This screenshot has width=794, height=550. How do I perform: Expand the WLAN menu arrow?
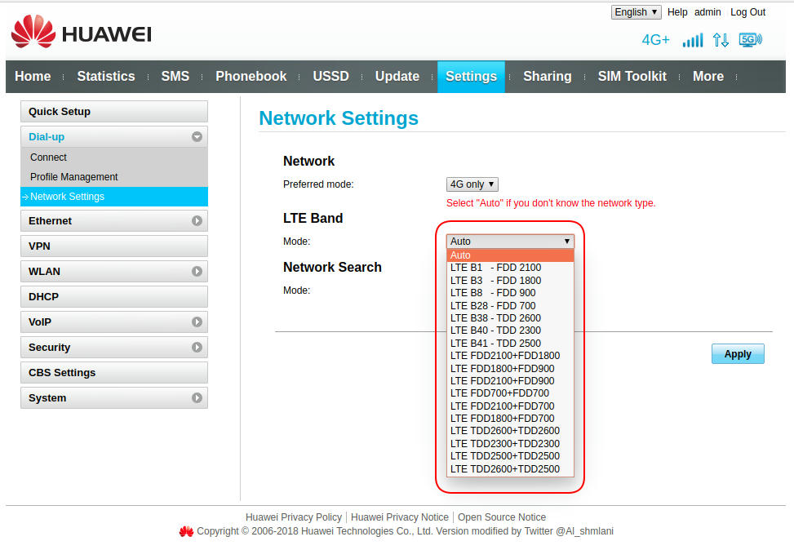[197, 272]
